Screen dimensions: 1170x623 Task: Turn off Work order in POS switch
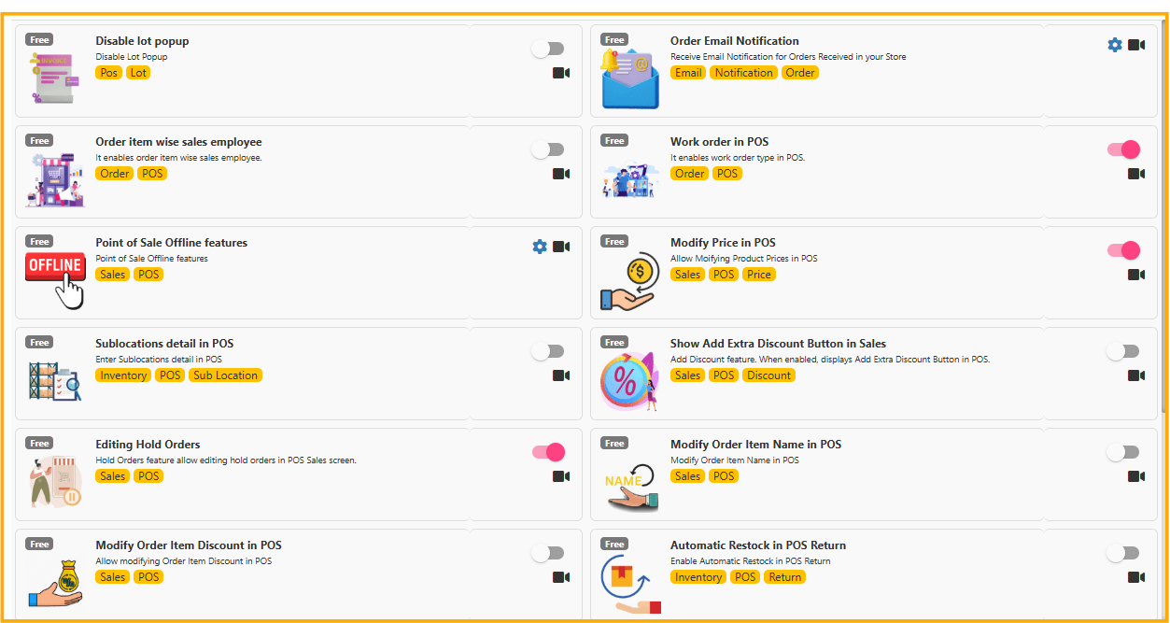pyautogui.click(x=1123, y=149)
